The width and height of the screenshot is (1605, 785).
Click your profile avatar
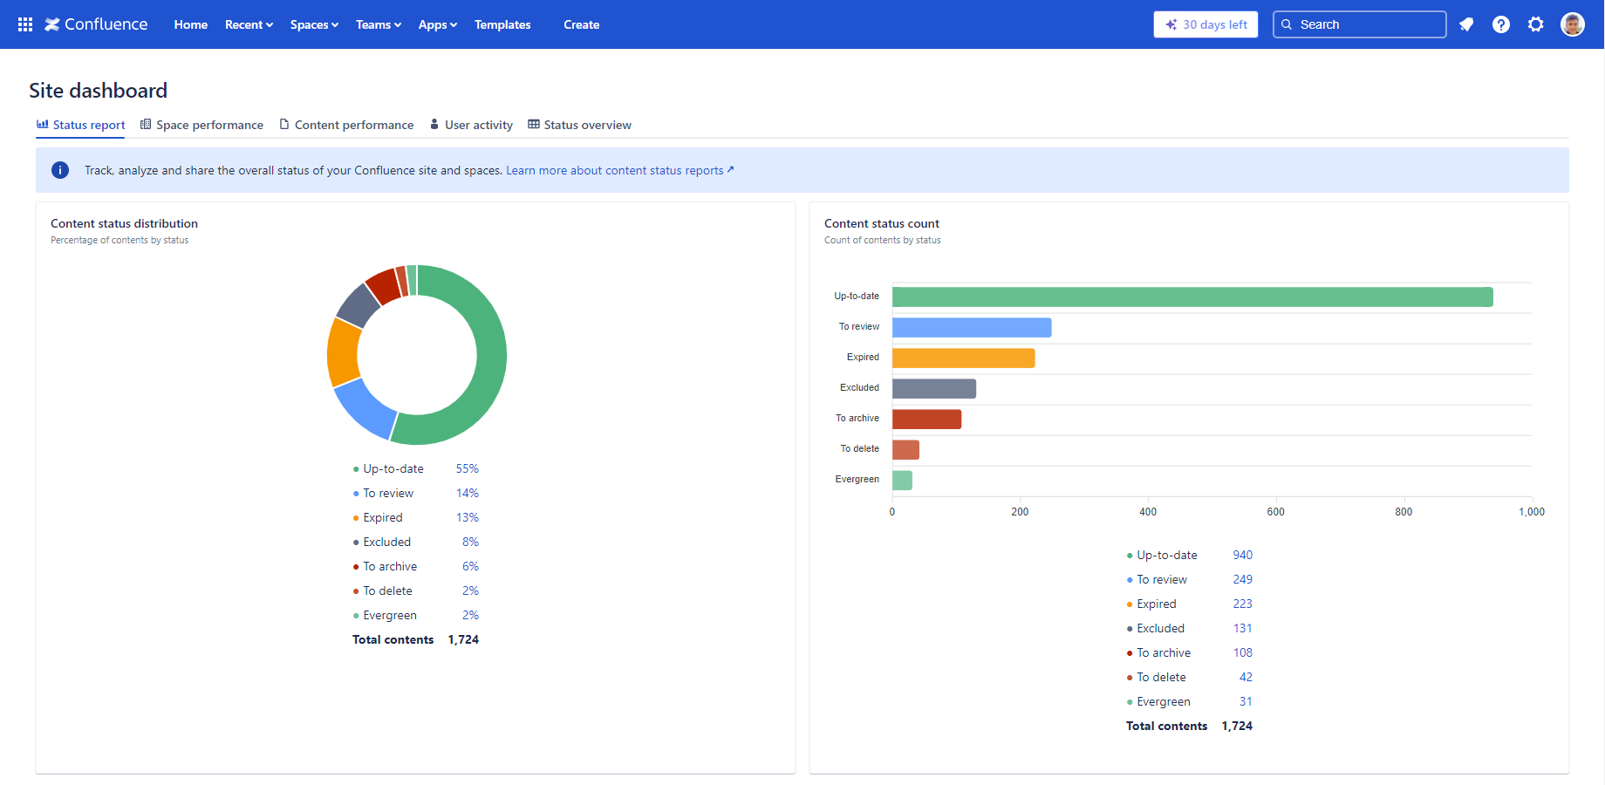1572,24
